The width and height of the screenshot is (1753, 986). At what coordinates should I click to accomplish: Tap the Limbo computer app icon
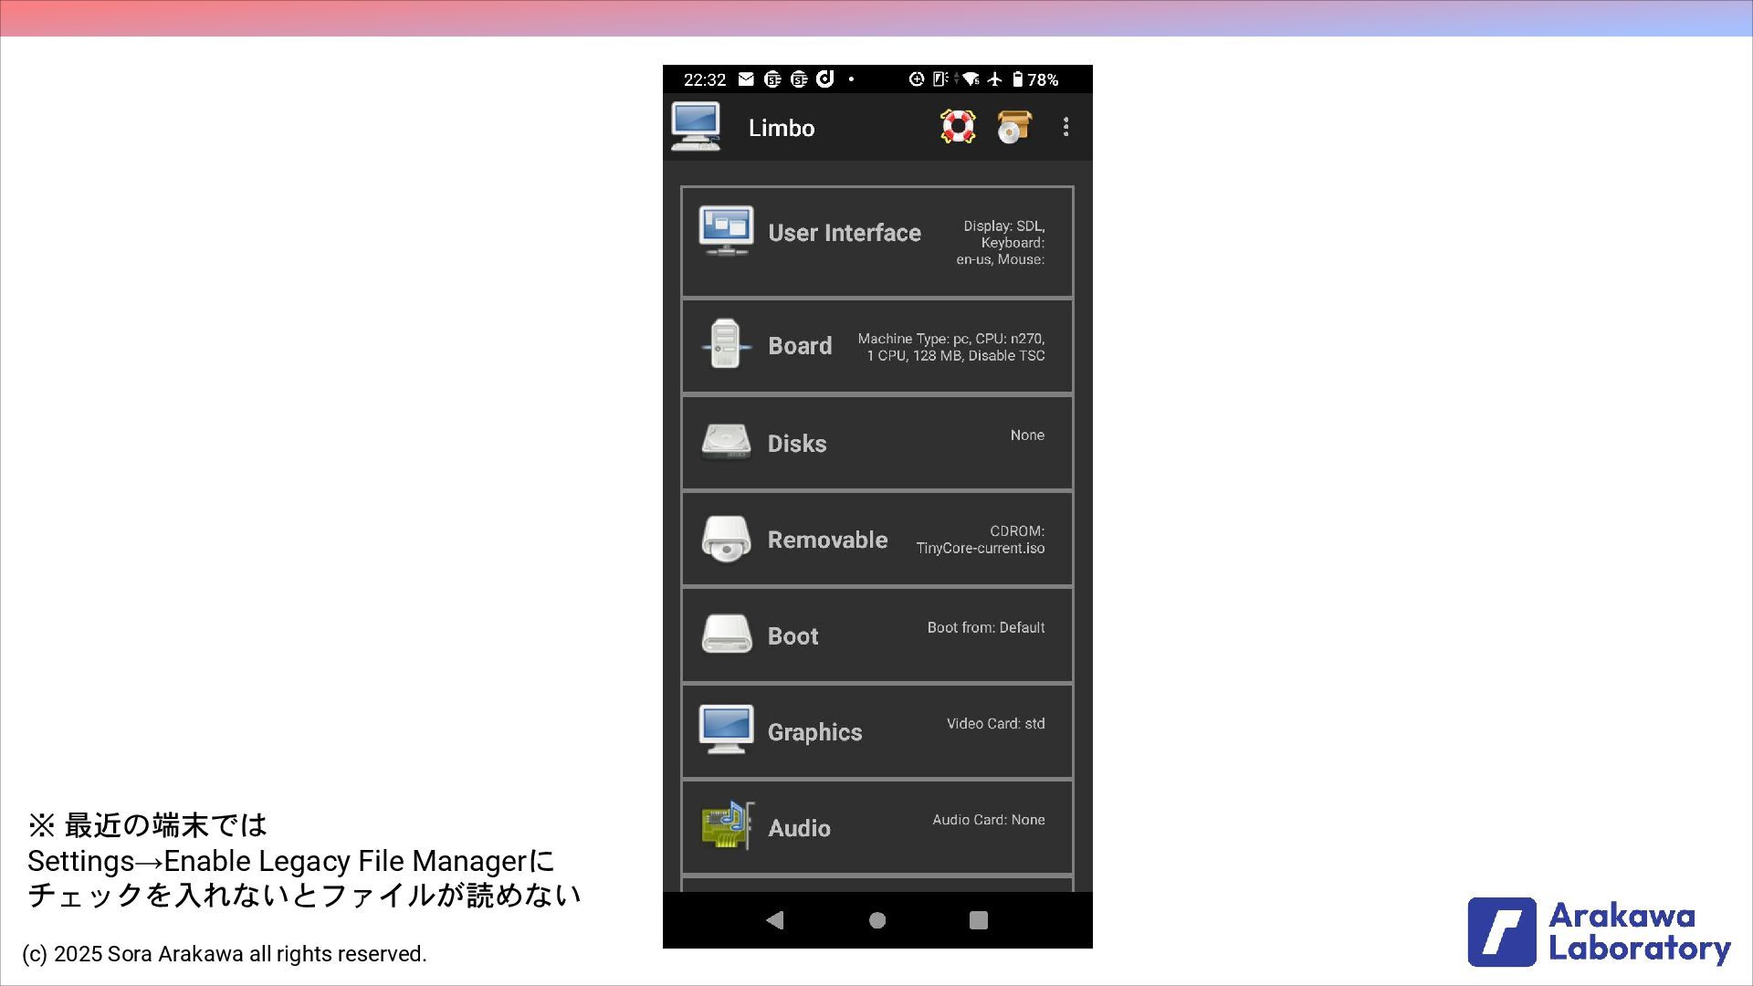coord(696,127)
